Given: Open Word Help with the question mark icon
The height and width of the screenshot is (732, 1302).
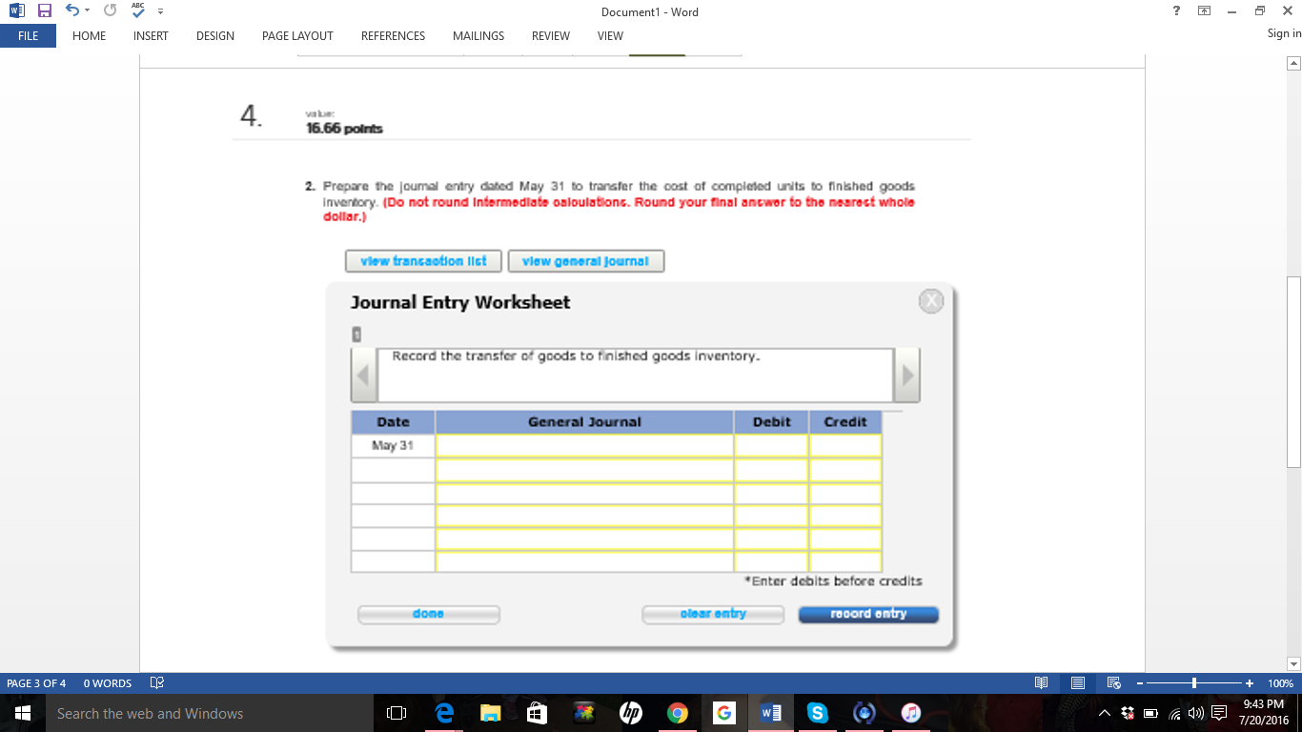Looking at the screenshot, I should click(1175, 11).
